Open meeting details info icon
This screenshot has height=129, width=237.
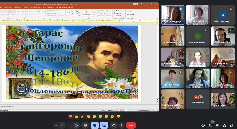[x=203, y=125]
